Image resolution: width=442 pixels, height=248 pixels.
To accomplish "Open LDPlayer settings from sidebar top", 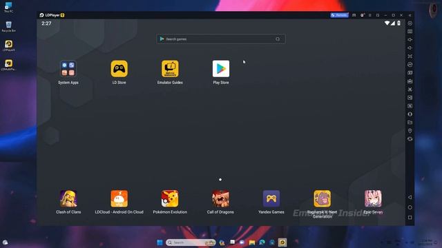I will click(410, 23).
